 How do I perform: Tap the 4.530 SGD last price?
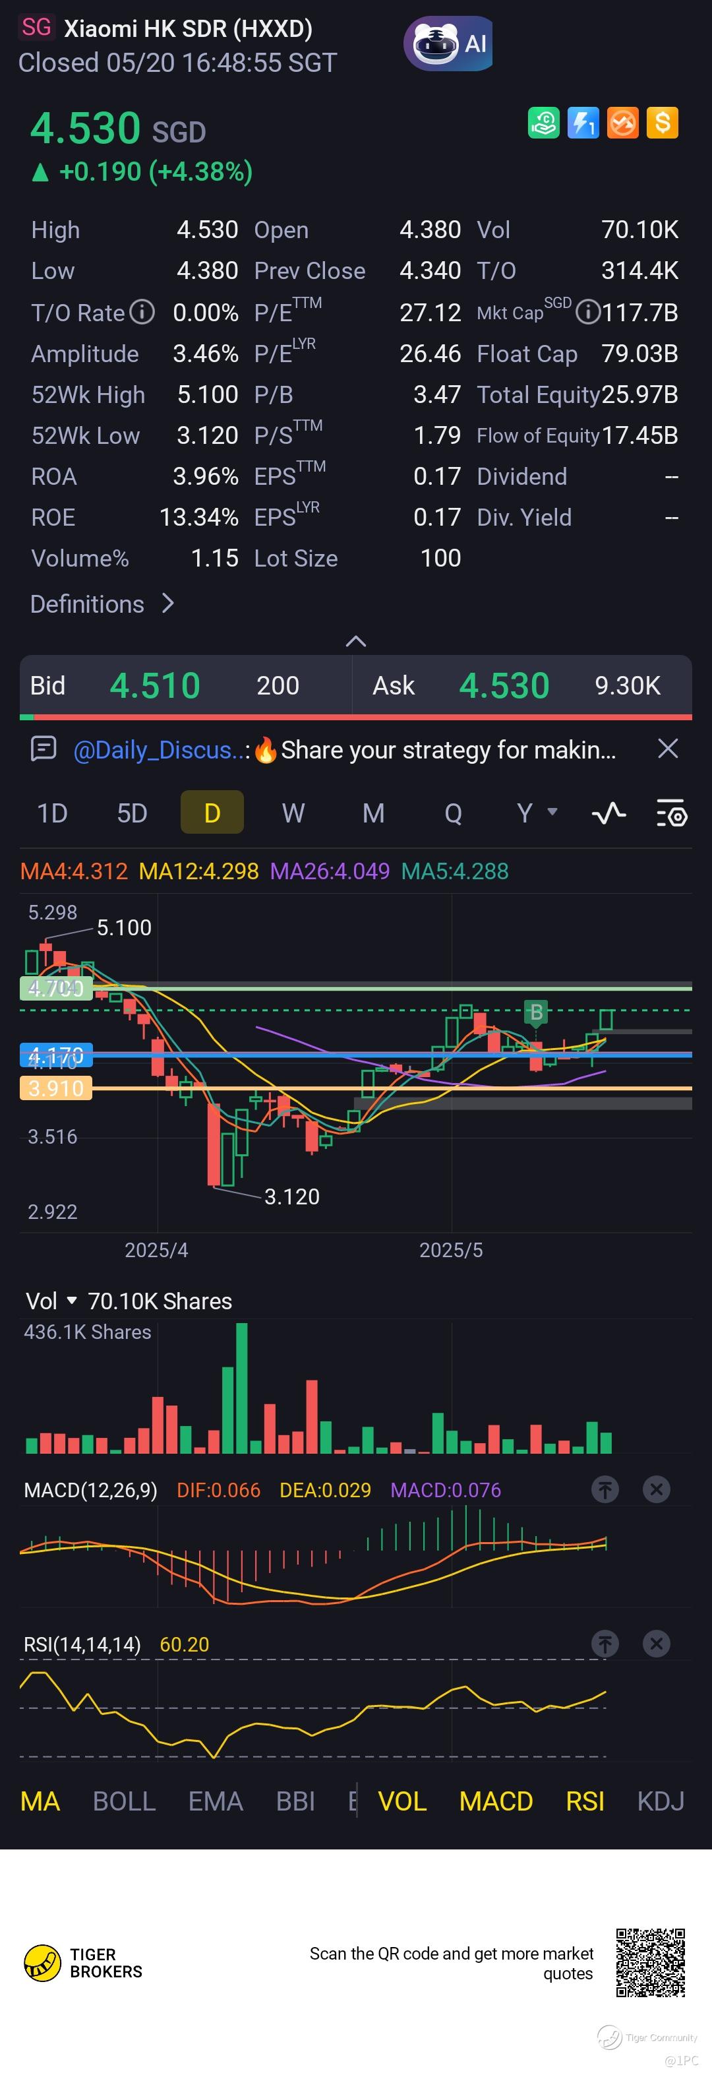(118, 128)
